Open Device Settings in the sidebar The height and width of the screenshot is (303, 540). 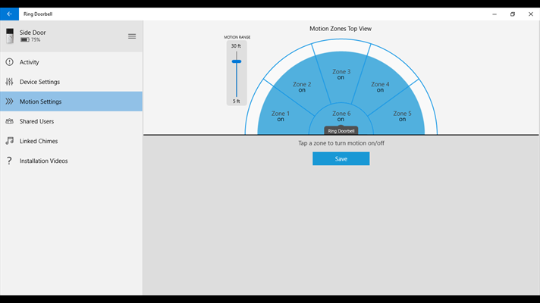tap(71, 82)
